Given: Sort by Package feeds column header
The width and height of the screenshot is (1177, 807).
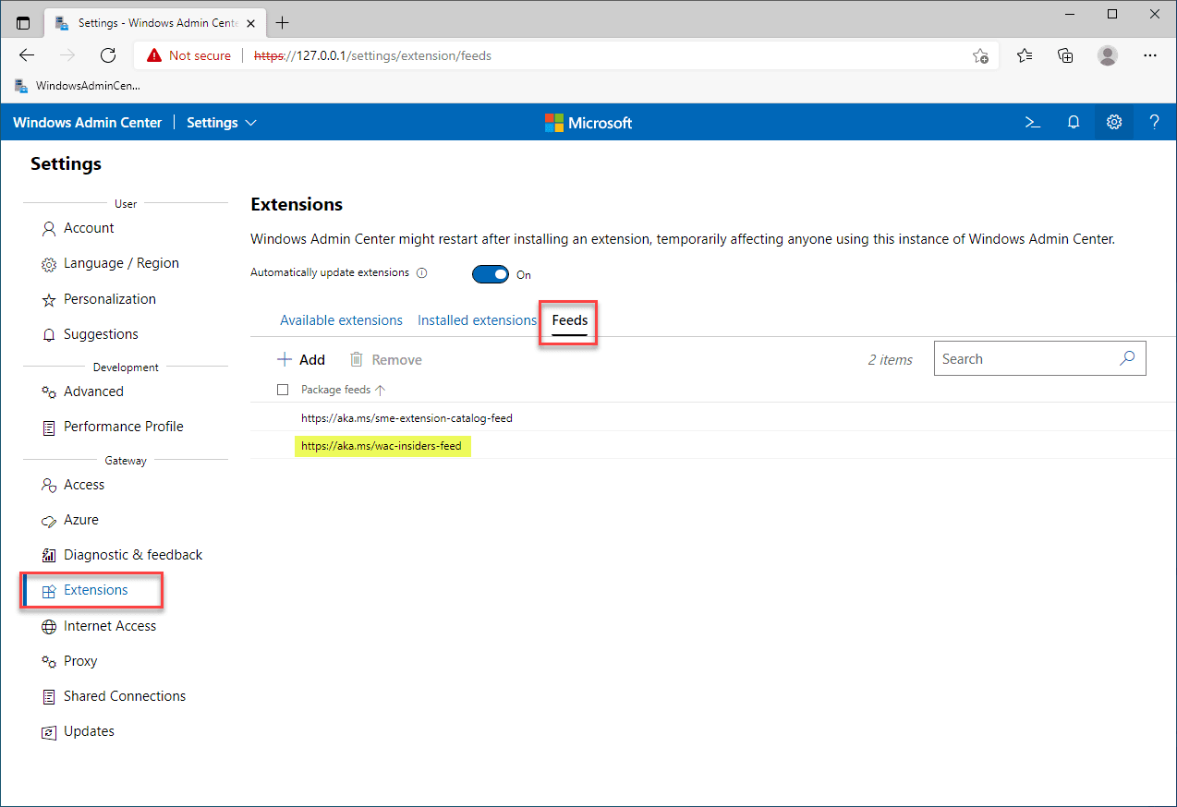Looking at the screenshot, I should click(x=336, y=390).
